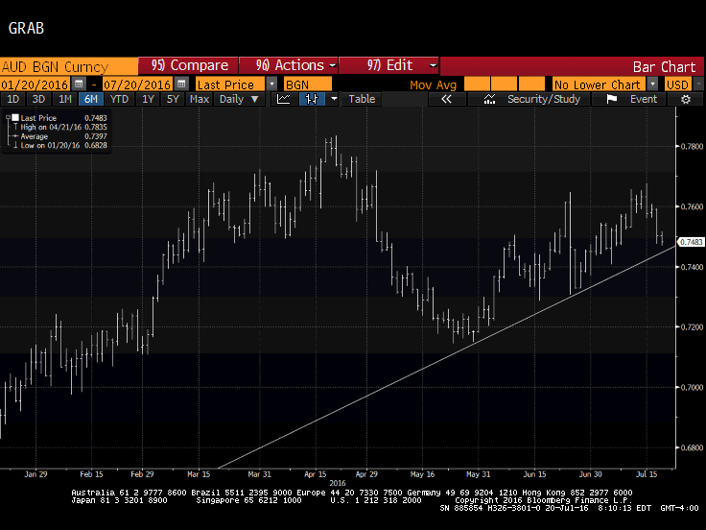
Task: Switch to line chart icon
Action: click(284, 99)
